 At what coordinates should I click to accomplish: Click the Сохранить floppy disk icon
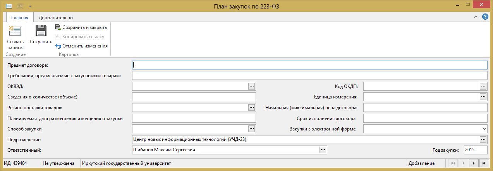tap(41, 31)
